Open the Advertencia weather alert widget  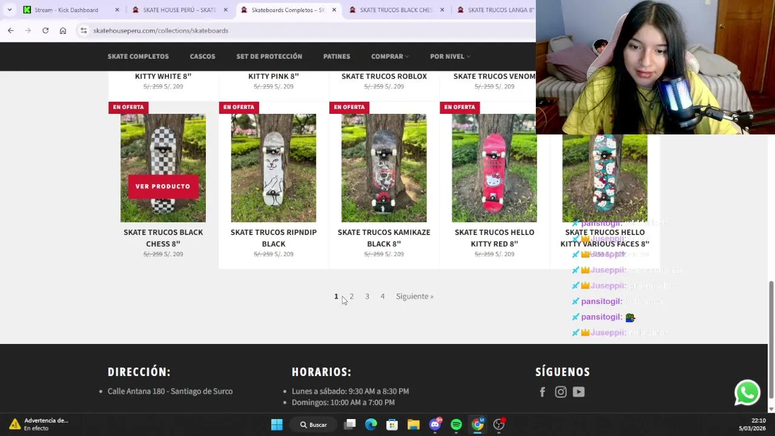[38, 424]
